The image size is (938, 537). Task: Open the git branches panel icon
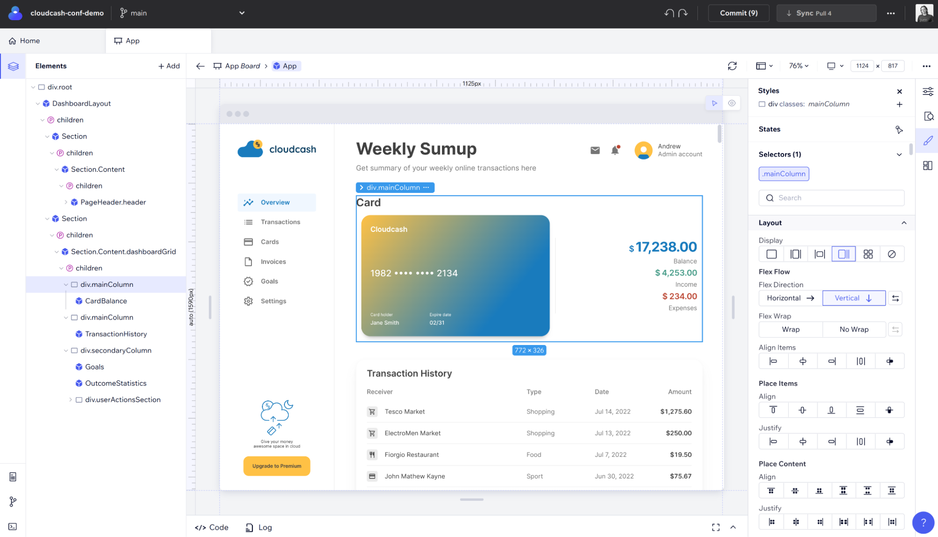[x=13, y=502]
